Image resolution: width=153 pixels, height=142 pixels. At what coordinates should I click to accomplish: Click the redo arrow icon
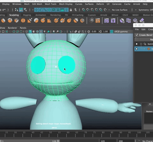(x=4, y=10)
